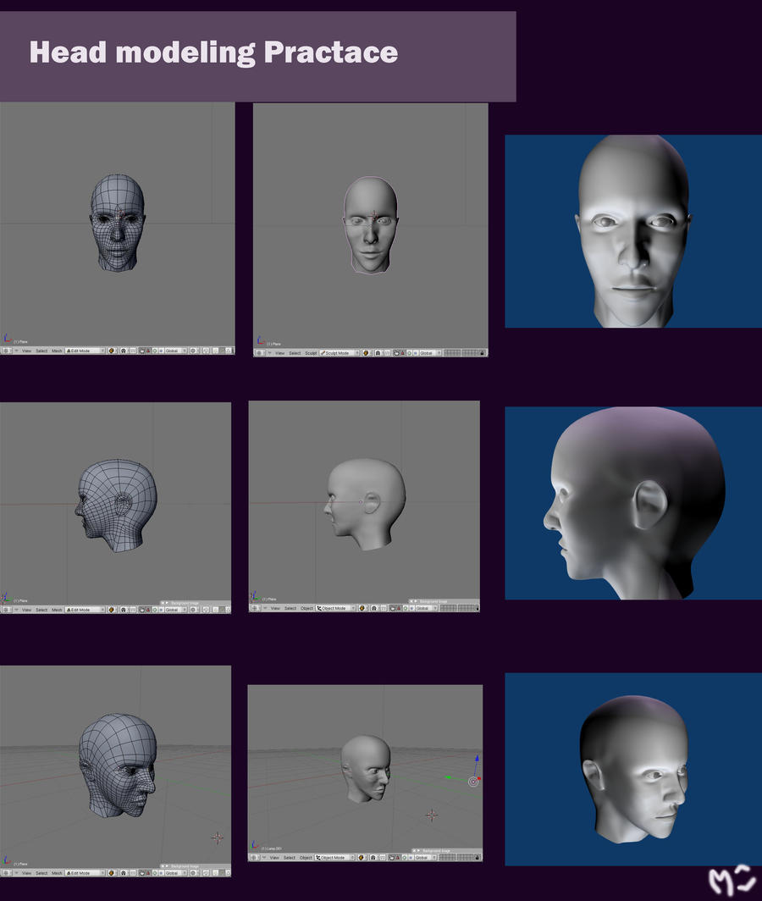Viewport: 762px width, 901px height.
Task: Click the rotate manipulator circle icon in the front wireframe header
Action: point(155,351)
